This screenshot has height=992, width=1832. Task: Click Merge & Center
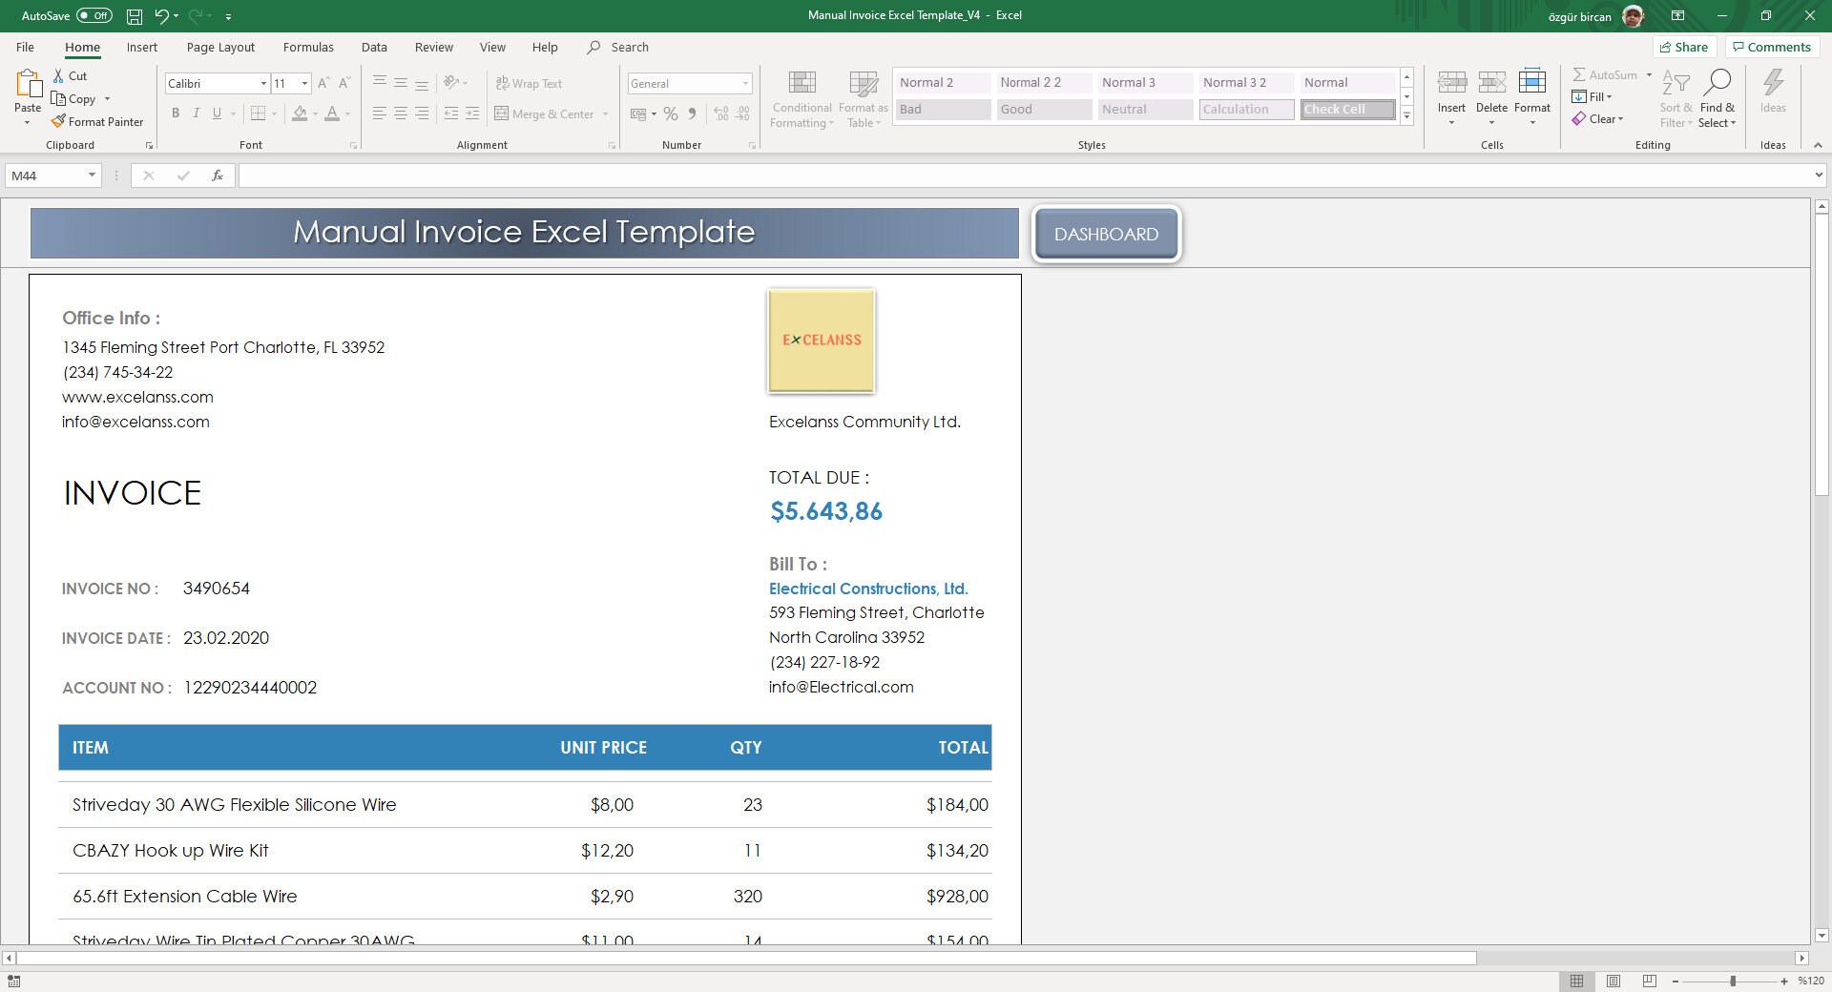click(x=545, y=114)
